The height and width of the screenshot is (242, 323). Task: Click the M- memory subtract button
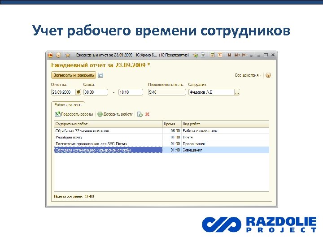[x=244, y=55]
